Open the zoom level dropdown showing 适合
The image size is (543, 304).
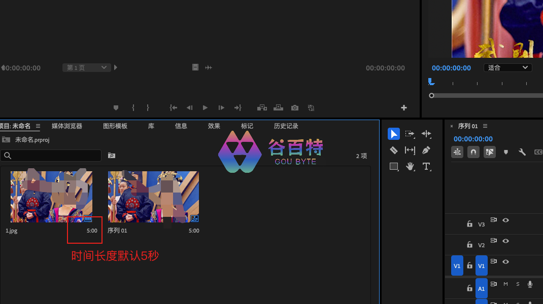507,67
